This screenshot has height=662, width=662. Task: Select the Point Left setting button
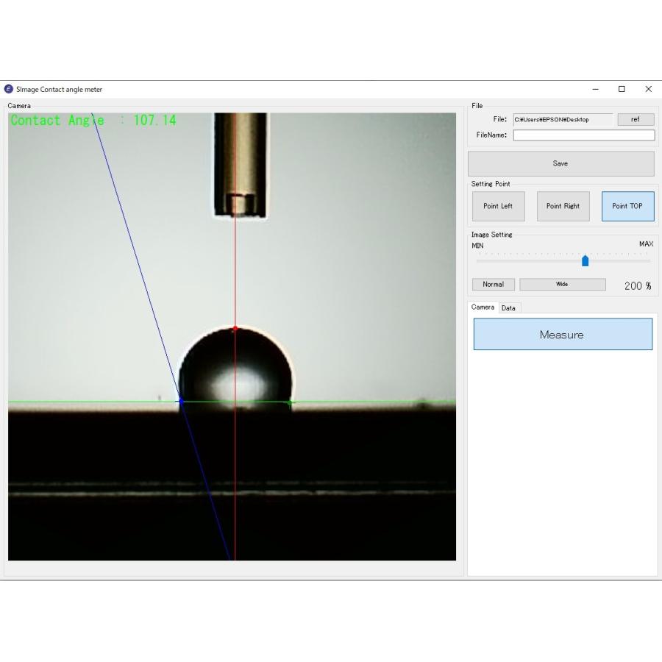(x=498, y=206)
